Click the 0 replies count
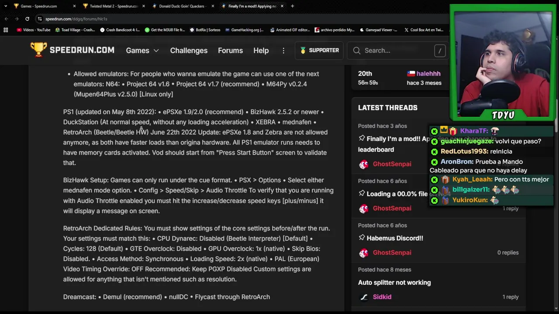The width and height of the screenshot is (559, 314). [x=508, y=253]
